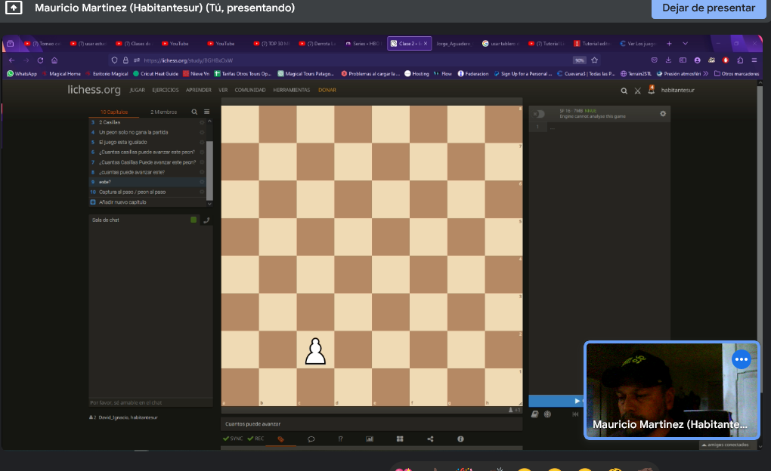Click the lichess search magnifier icon
Viewport: 771px width, 471px height.
624,91
